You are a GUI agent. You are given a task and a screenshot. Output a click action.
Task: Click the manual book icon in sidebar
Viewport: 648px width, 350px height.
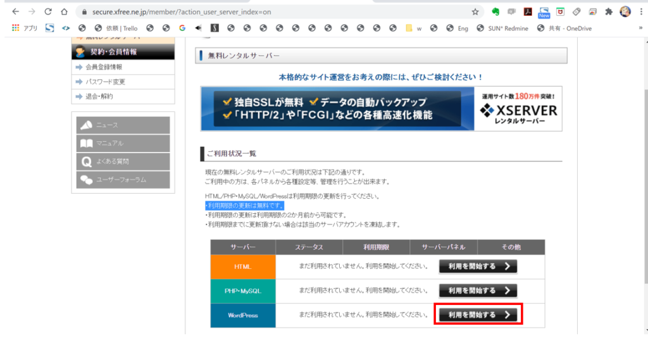coord(86,144)
